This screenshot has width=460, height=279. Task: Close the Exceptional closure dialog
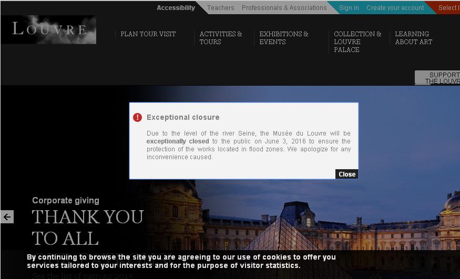(x=347, y=174)
